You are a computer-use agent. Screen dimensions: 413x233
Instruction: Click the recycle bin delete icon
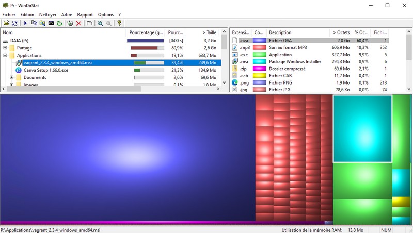(x=70, y=23)
